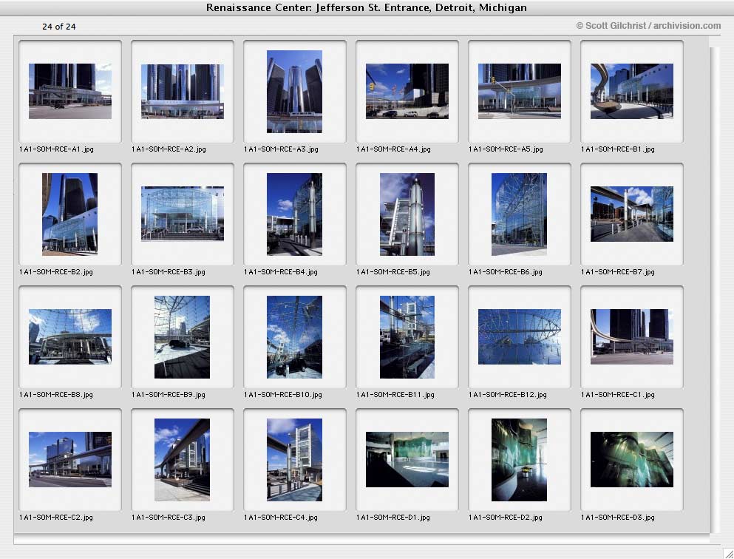Open the 1A1-SOM-RCE-C2.jpg slide
The width and height of the screenshot is (734, 559).
point(70,459)
